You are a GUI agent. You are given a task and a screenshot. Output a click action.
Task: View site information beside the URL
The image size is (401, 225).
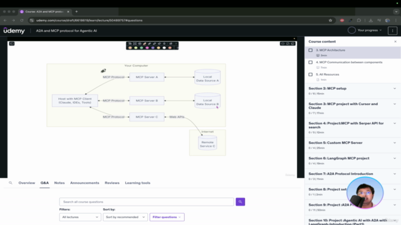point(32,21)
